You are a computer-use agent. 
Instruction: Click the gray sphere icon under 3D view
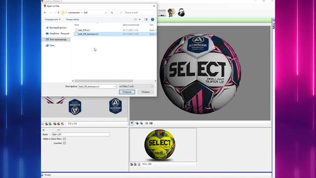click(147, 123)
